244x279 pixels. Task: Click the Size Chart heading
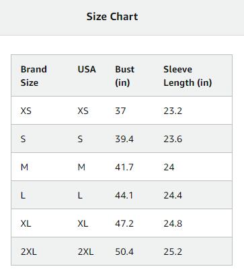112,17
